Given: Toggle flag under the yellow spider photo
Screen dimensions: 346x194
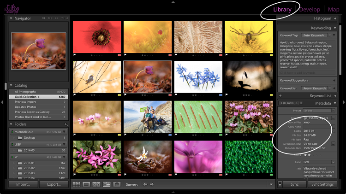Looking at the screenshot, I should click(x=227, y=55).
